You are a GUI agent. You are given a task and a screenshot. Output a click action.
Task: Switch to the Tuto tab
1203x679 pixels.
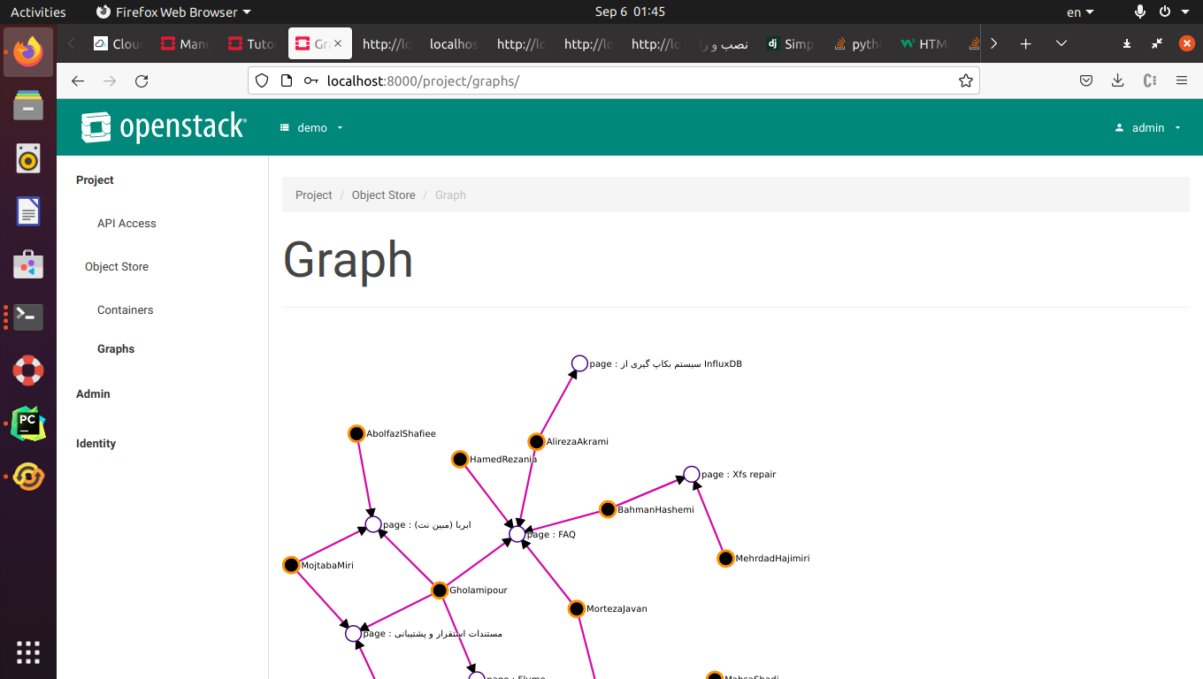252,43
